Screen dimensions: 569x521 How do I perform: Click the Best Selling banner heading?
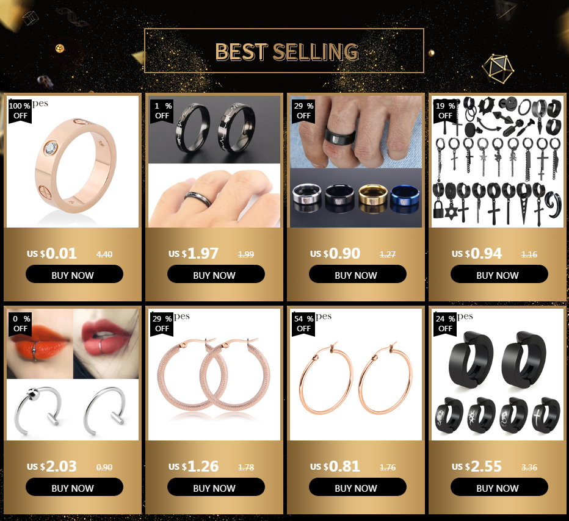pyautogui.click(x=287, y=51)
